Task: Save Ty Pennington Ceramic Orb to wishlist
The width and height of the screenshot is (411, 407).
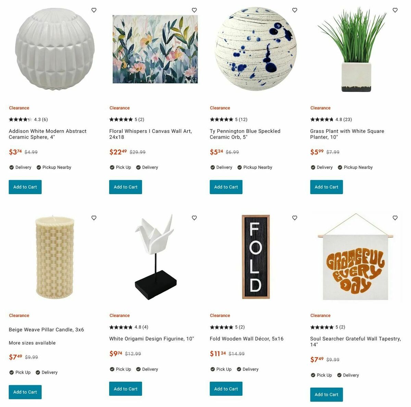Action: pyautogui.click(x=295, y=10)
